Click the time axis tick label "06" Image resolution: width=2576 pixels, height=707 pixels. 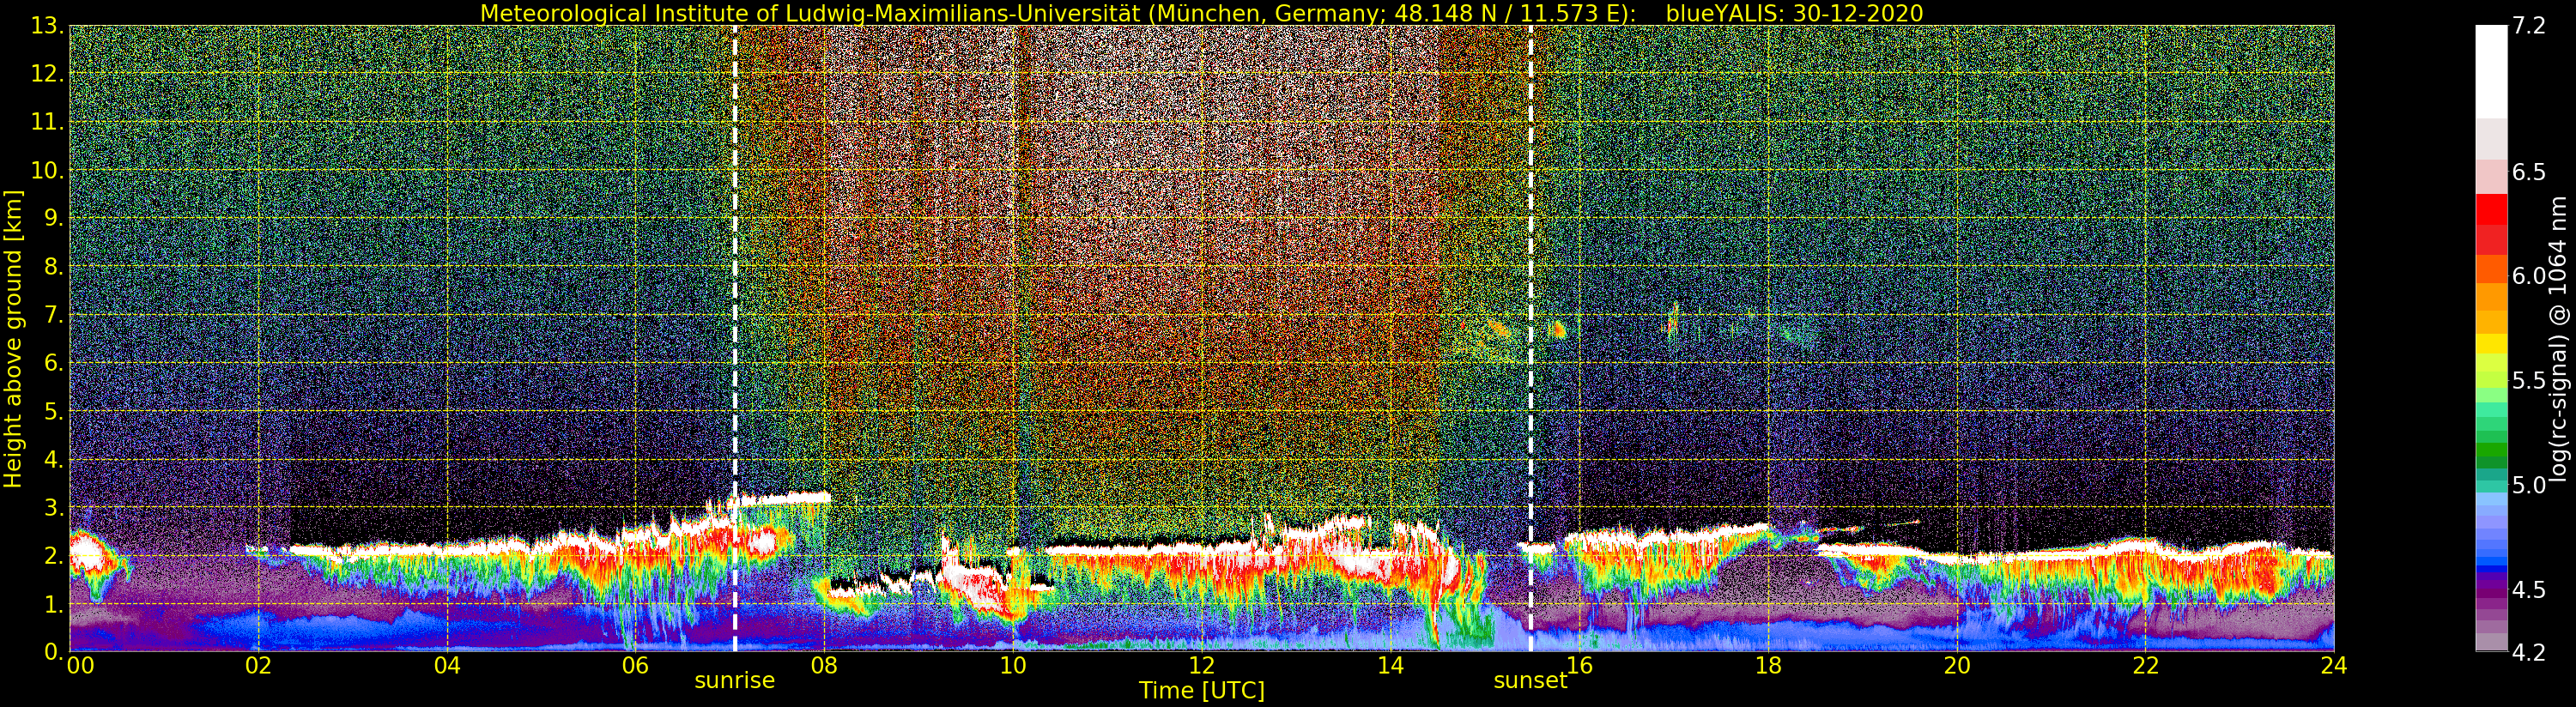tap(635, 666)
